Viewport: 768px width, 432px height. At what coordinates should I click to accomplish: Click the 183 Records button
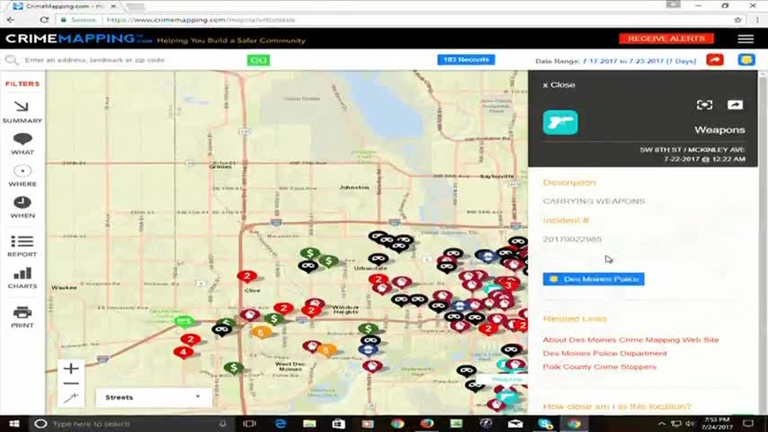[466, 60]
